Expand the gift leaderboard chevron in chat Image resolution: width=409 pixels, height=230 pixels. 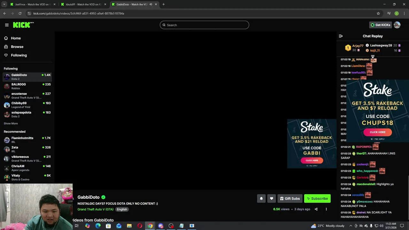click(x=373, y=57)
